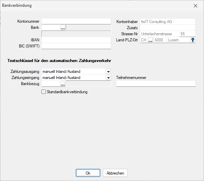This screenshot has height=181, width=204.
Task: Click the Teilnehmernummer input field
Action: [x=156, y=84]
